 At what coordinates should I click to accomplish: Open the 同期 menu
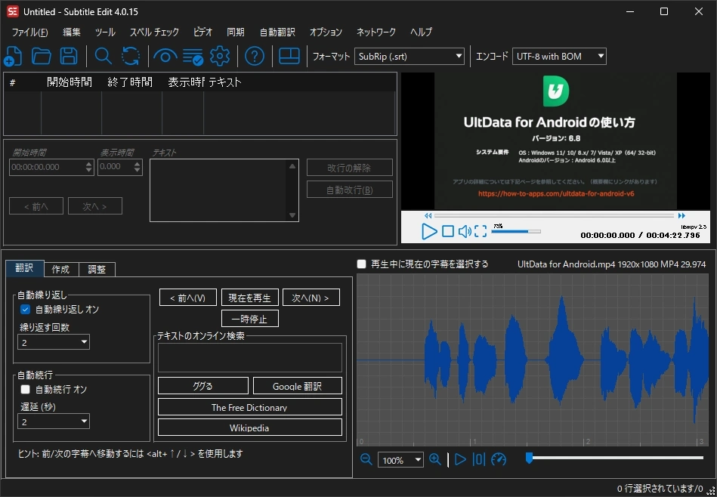236,32
